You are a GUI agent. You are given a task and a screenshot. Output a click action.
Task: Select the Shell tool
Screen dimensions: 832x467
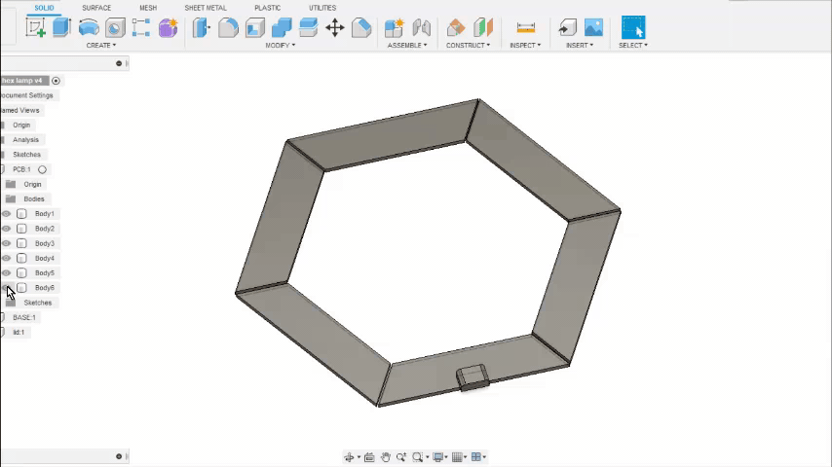click(254, 27)
